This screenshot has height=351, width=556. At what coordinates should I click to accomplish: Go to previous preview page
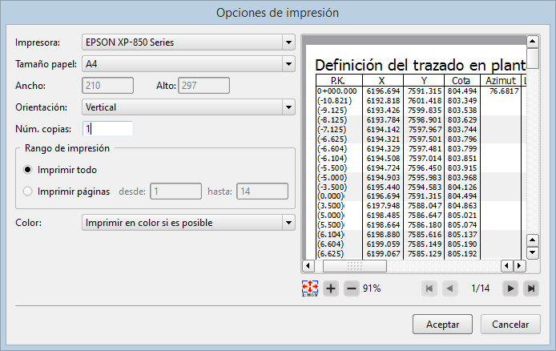click(x=449, y=288)
